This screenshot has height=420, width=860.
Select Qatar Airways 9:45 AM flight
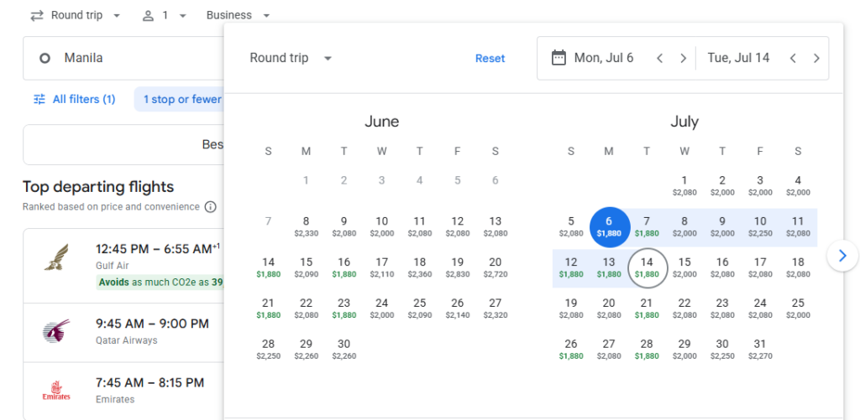click(x=123, y=332)
